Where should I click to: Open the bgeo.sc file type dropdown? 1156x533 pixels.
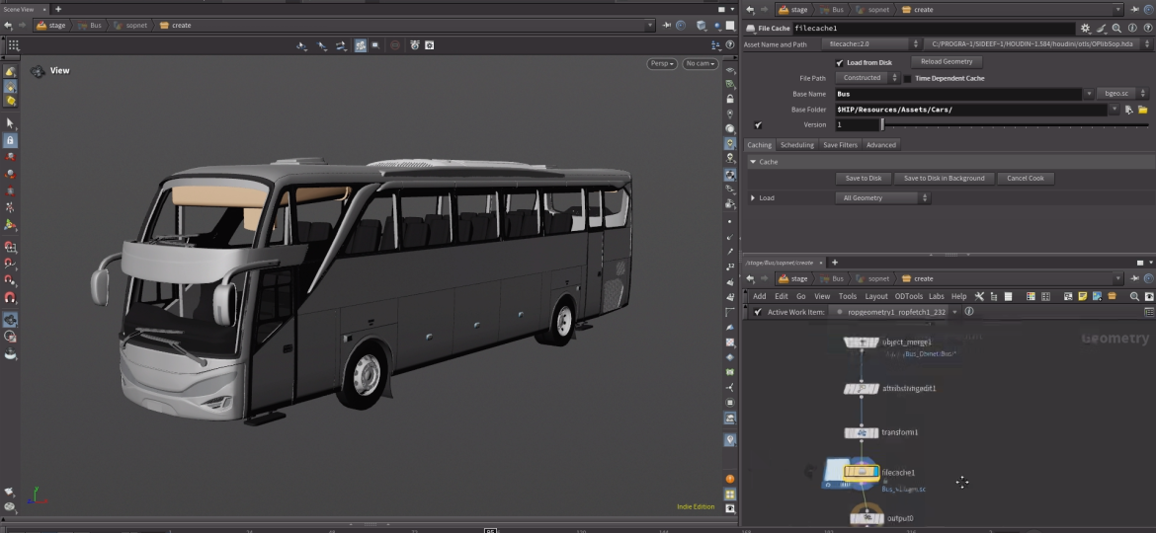(1115, 94)
